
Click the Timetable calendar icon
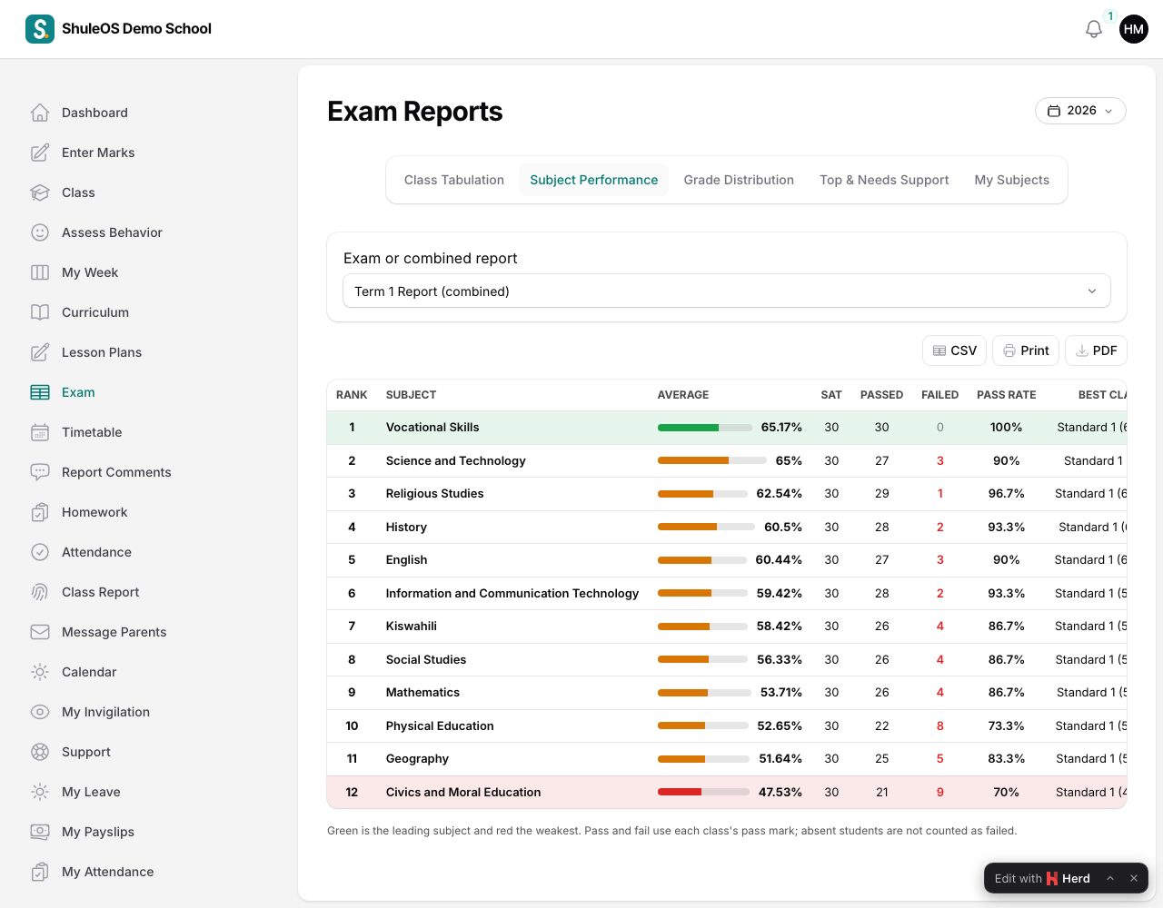pyautogui.click(x=40, y=432)
